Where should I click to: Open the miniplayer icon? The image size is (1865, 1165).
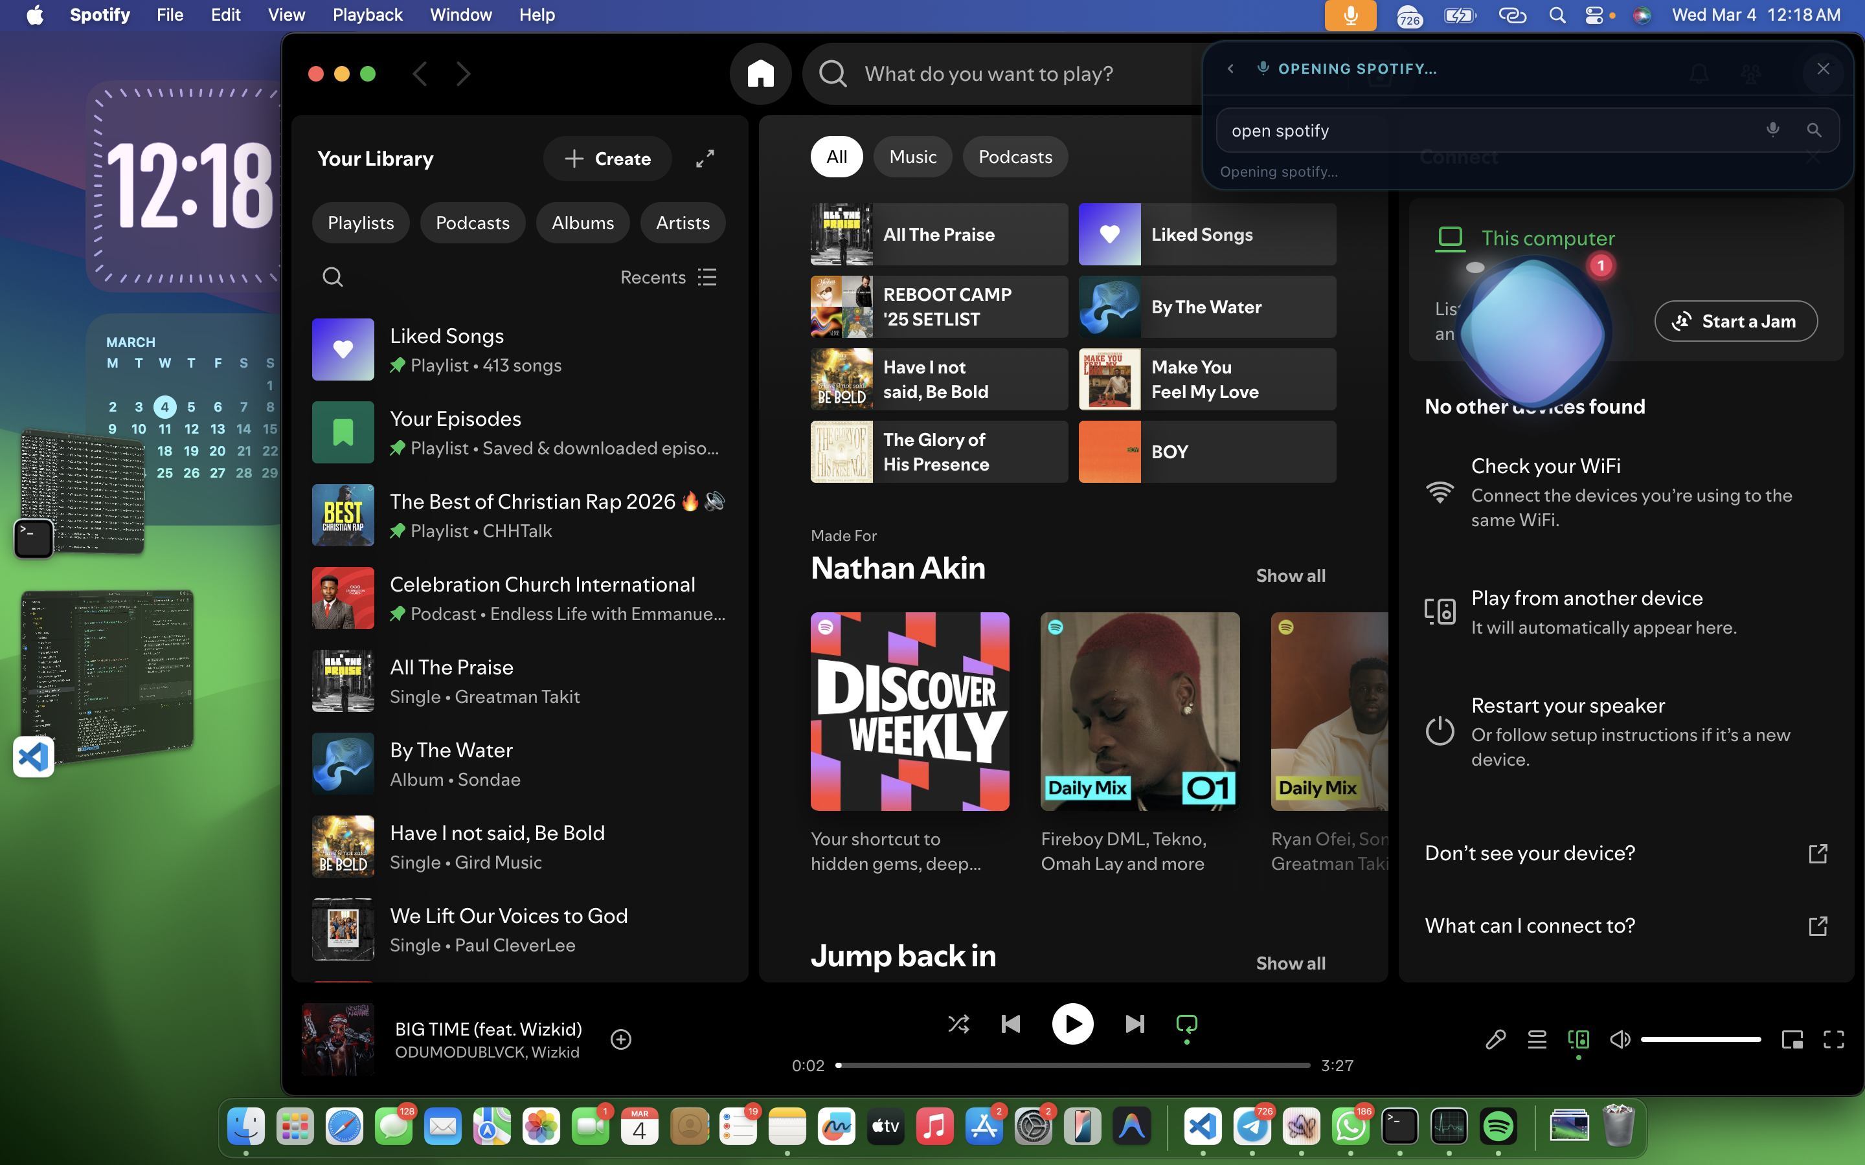1792,1039
